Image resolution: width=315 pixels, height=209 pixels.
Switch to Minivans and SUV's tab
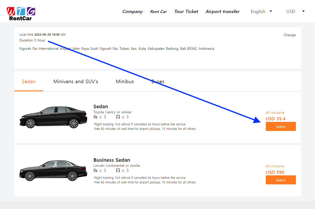pyautogui.click(x=76, y=81)
